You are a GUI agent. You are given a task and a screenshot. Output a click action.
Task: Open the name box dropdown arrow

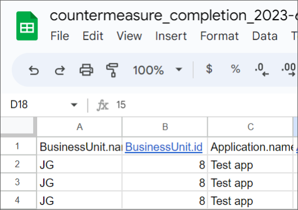tap(74, 104)
